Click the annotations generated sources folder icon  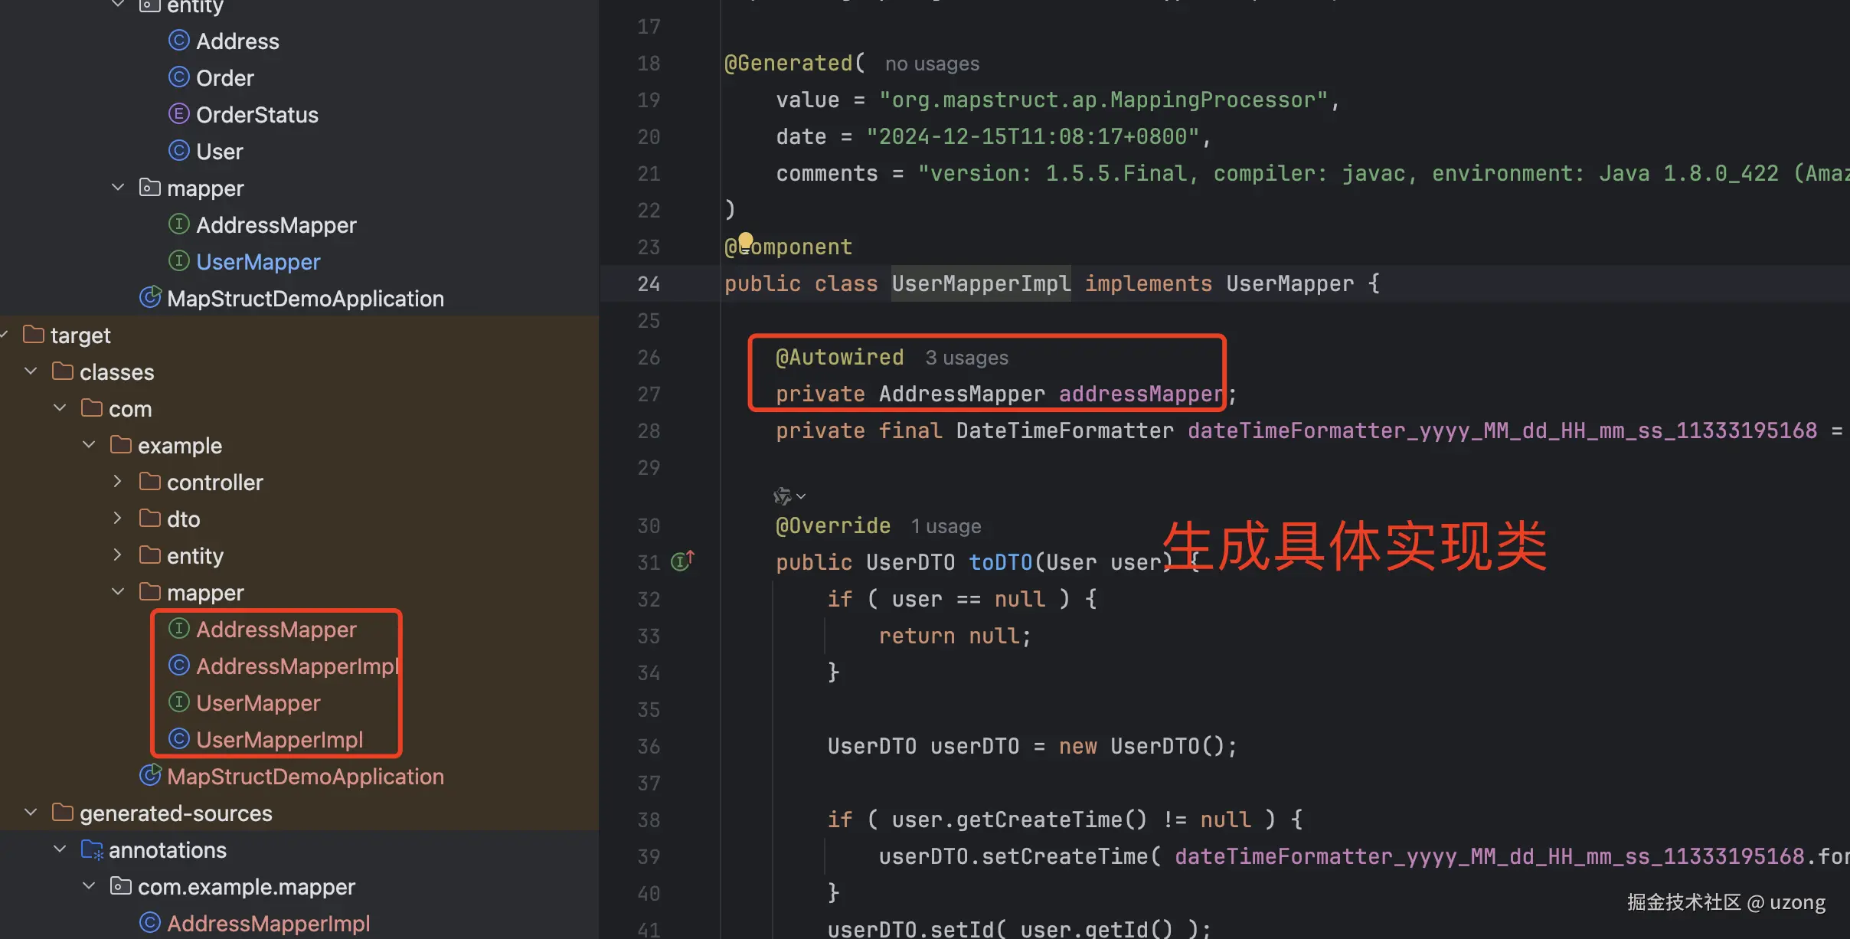pyautogui.click(x=92, y=850)
